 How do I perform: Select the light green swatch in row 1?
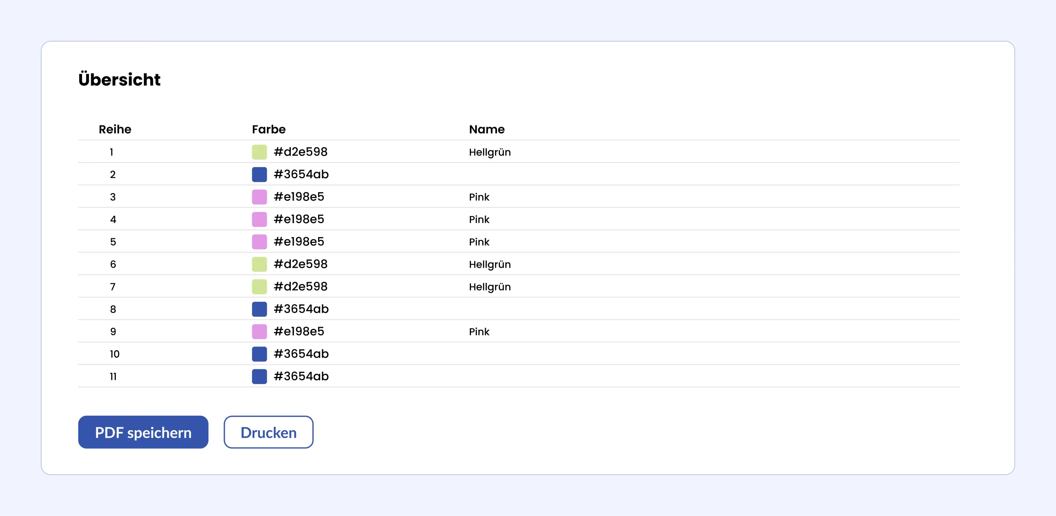pos(259,152)
